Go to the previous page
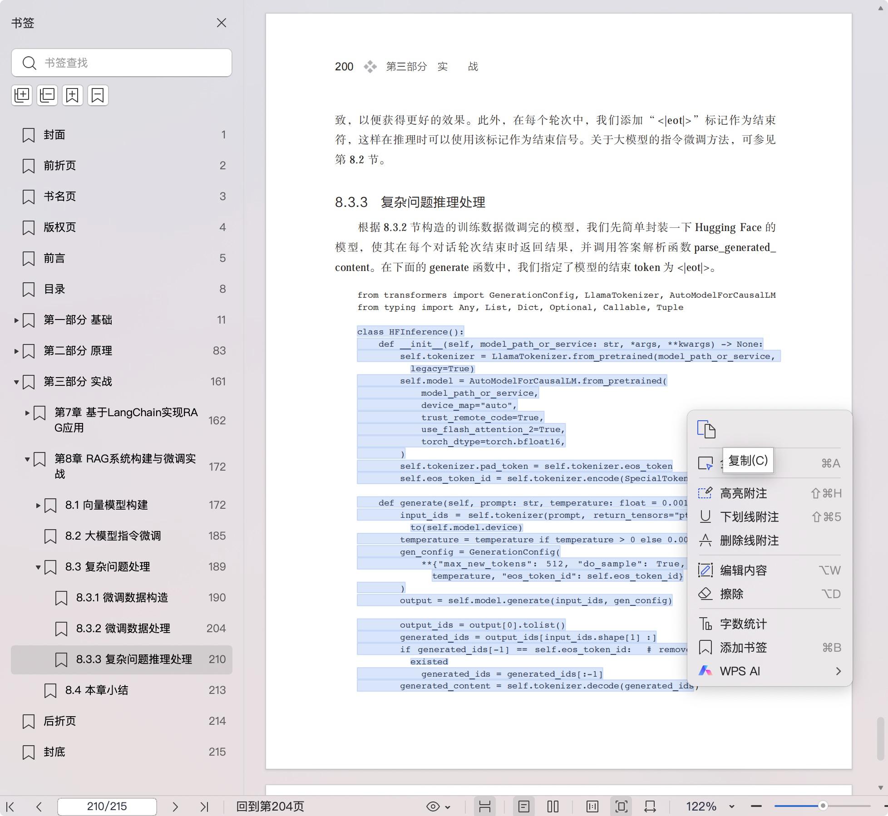The image size is (888, 816). [x=39, y=806]
